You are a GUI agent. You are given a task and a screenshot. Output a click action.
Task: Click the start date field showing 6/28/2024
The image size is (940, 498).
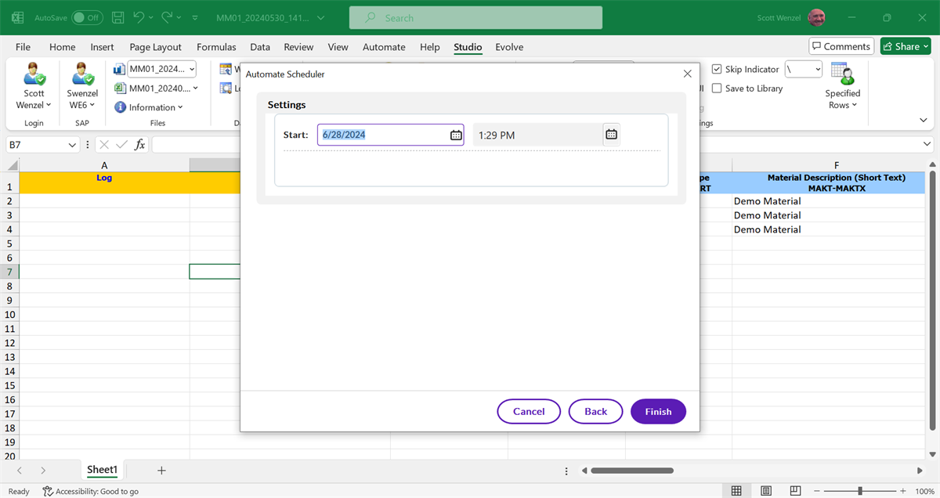[x=382, y=135]
